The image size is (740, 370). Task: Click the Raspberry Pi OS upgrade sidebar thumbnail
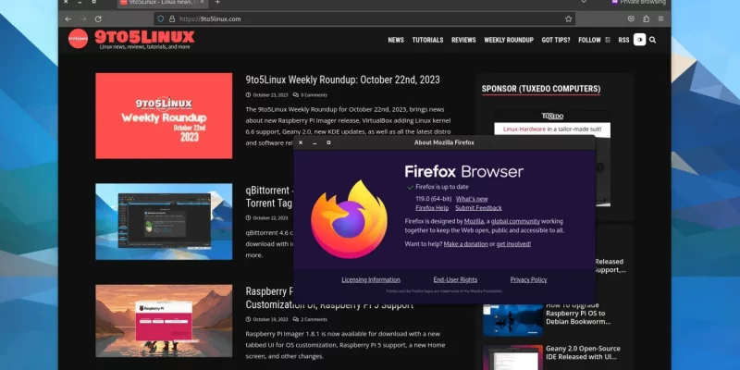(x=512, y=320)
